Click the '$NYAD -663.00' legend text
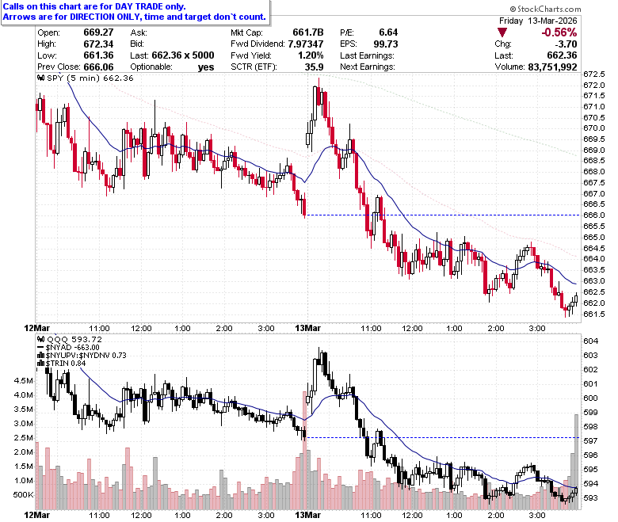The height and width of the screenshot is (522, 618). [x=73, y=348]
